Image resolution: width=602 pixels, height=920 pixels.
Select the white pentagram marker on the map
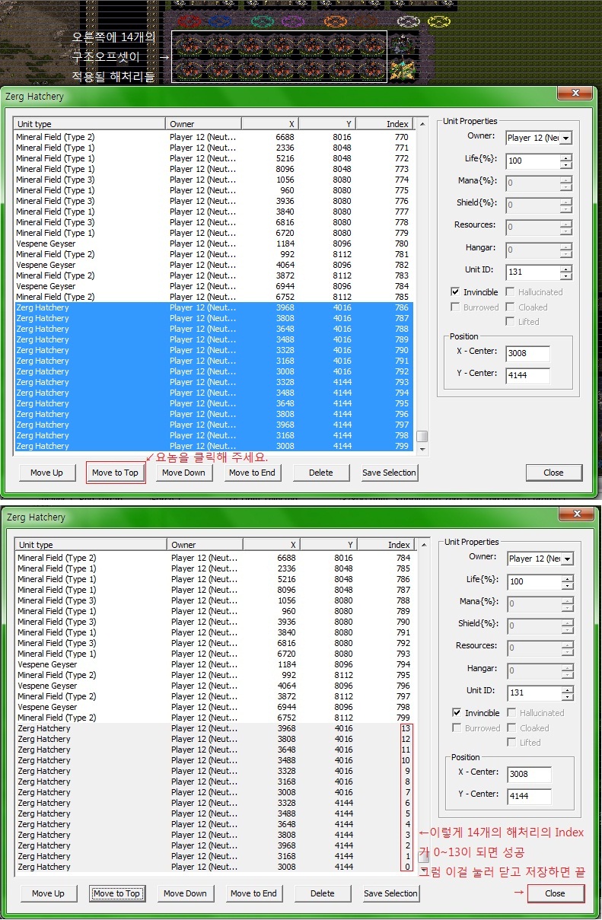pyautogui.click(x=409, y=21)
